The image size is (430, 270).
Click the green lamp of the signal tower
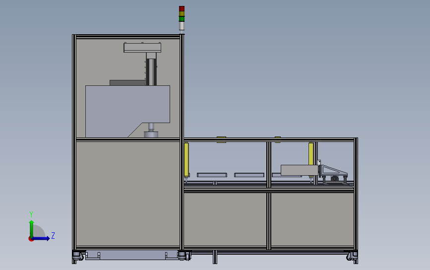pos(182,19)
